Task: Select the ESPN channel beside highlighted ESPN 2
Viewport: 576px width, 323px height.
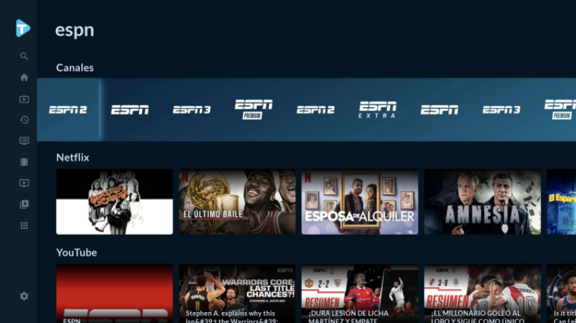Action: [x=130, y=110]
